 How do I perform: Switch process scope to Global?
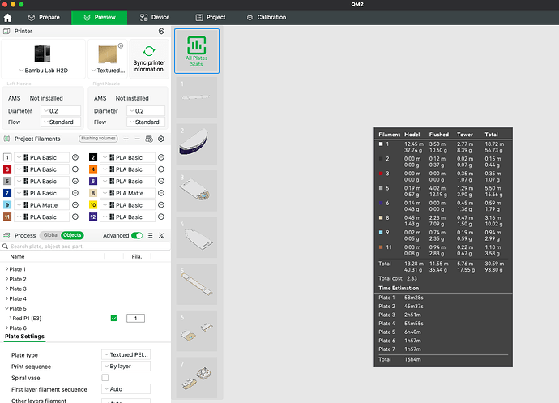pyautogui.click(x=50, y=235)
